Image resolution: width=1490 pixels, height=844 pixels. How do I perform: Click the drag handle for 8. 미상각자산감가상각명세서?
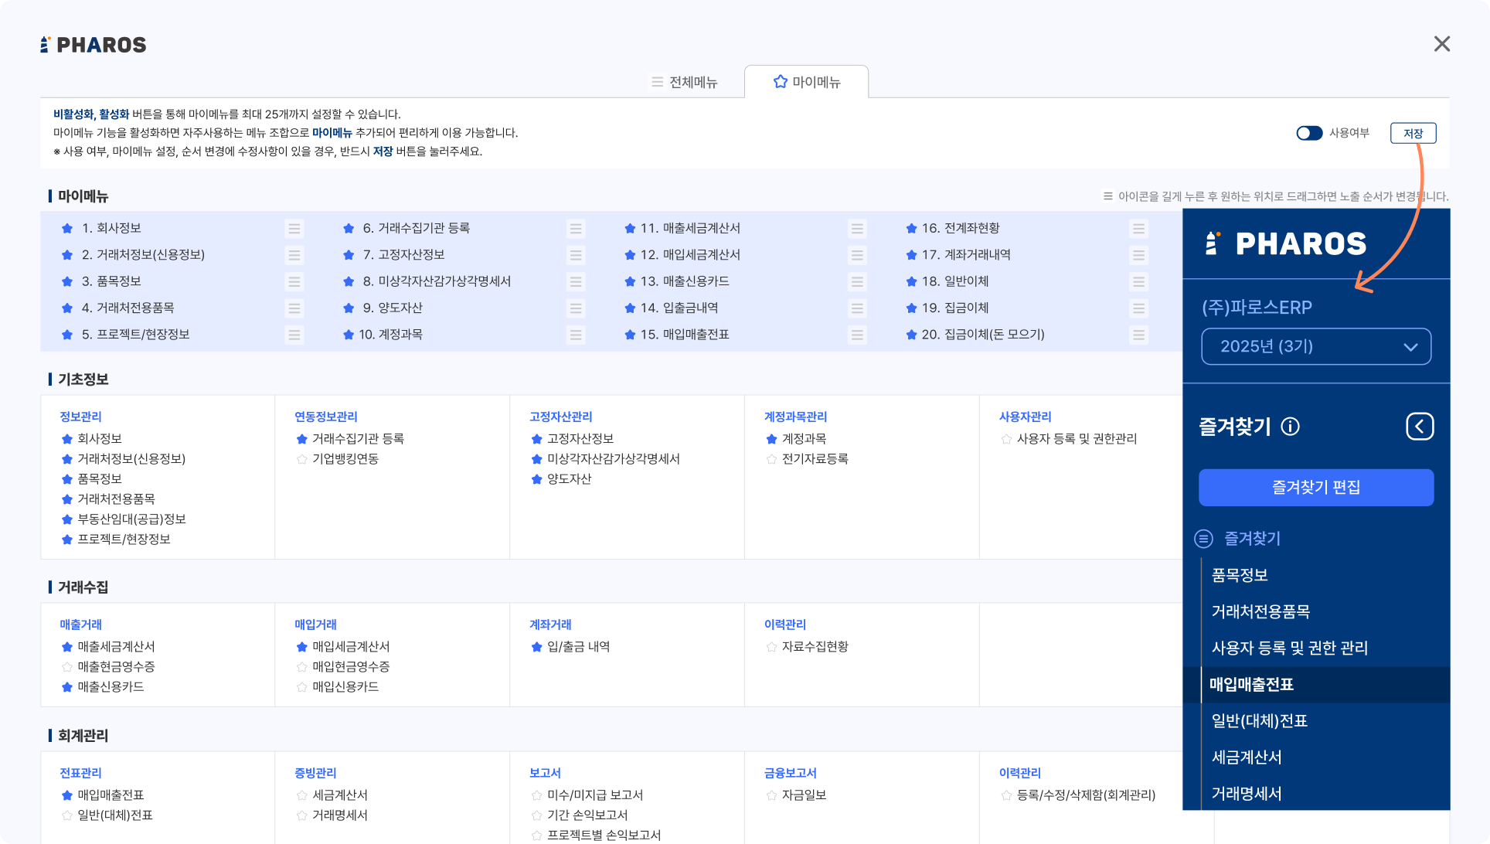(x=575, y=282)
